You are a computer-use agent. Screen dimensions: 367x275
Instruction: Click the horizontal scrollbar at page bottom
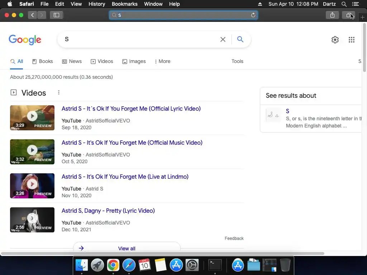click(x=162, y=254)
